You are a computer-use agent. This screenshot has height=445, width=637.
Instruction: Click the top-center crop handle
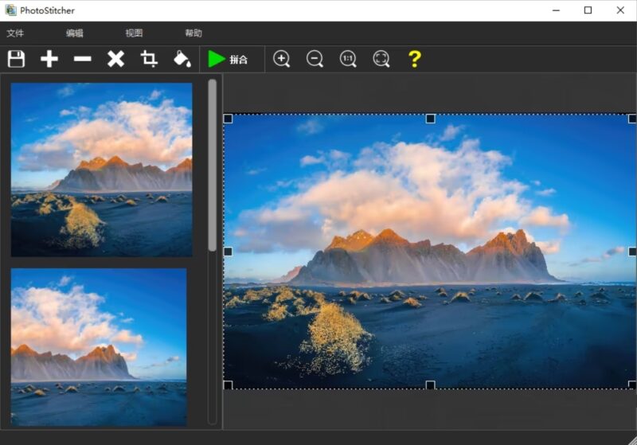(430, 119)
